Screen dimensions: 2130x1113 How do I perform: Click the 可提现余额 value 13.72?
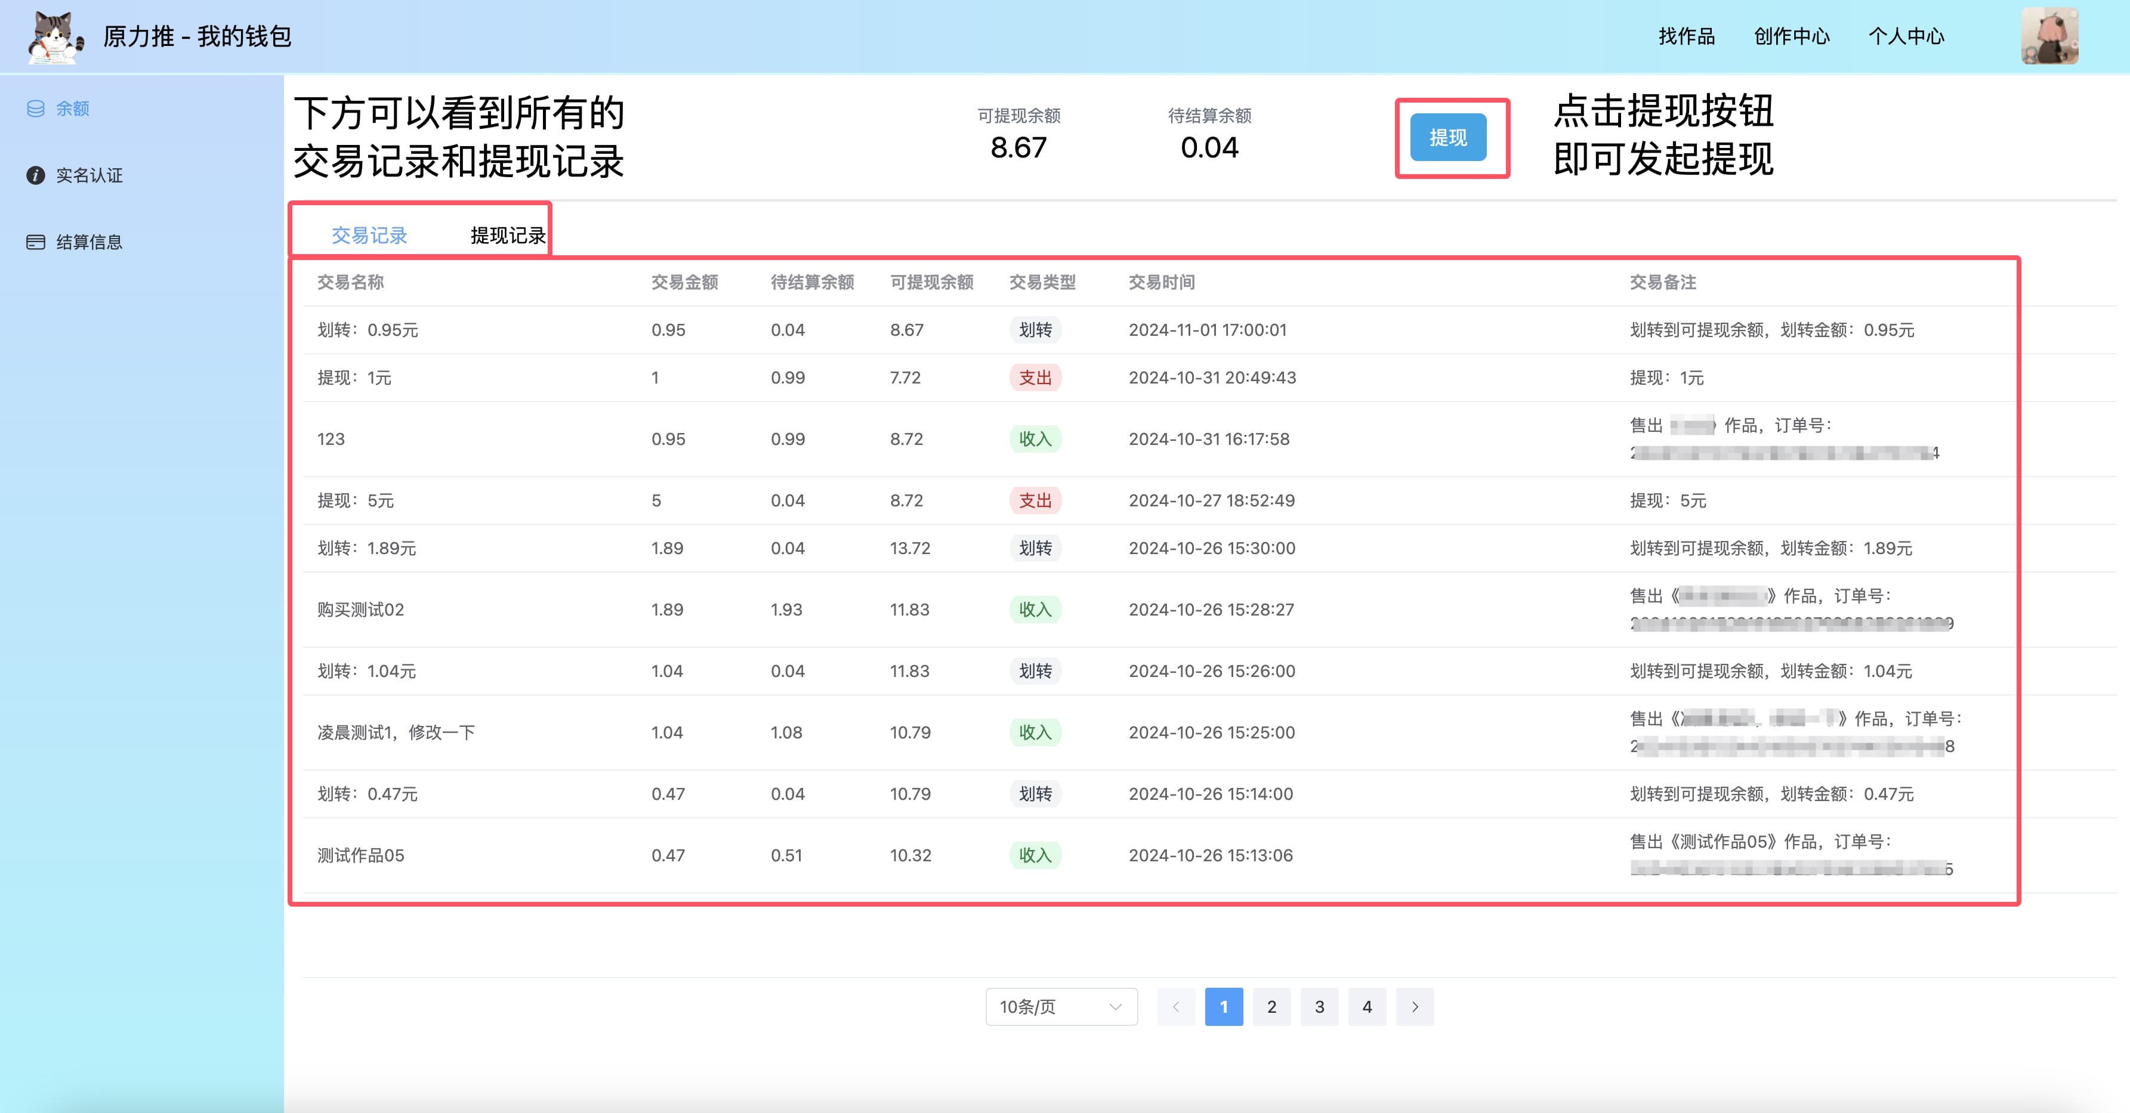coord(910,548)
